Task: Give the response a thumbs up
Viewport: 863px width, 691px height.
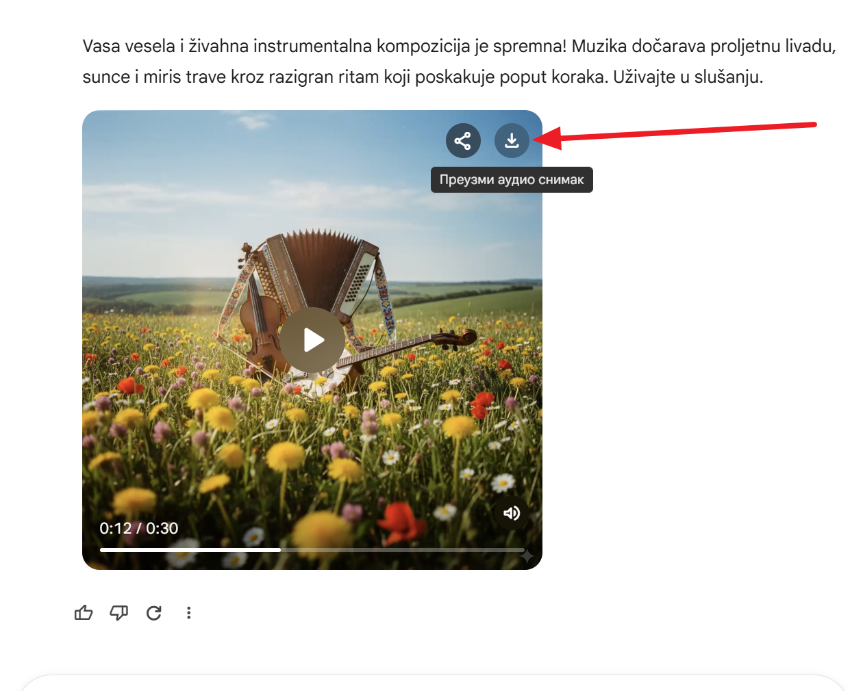Action: 84,613
